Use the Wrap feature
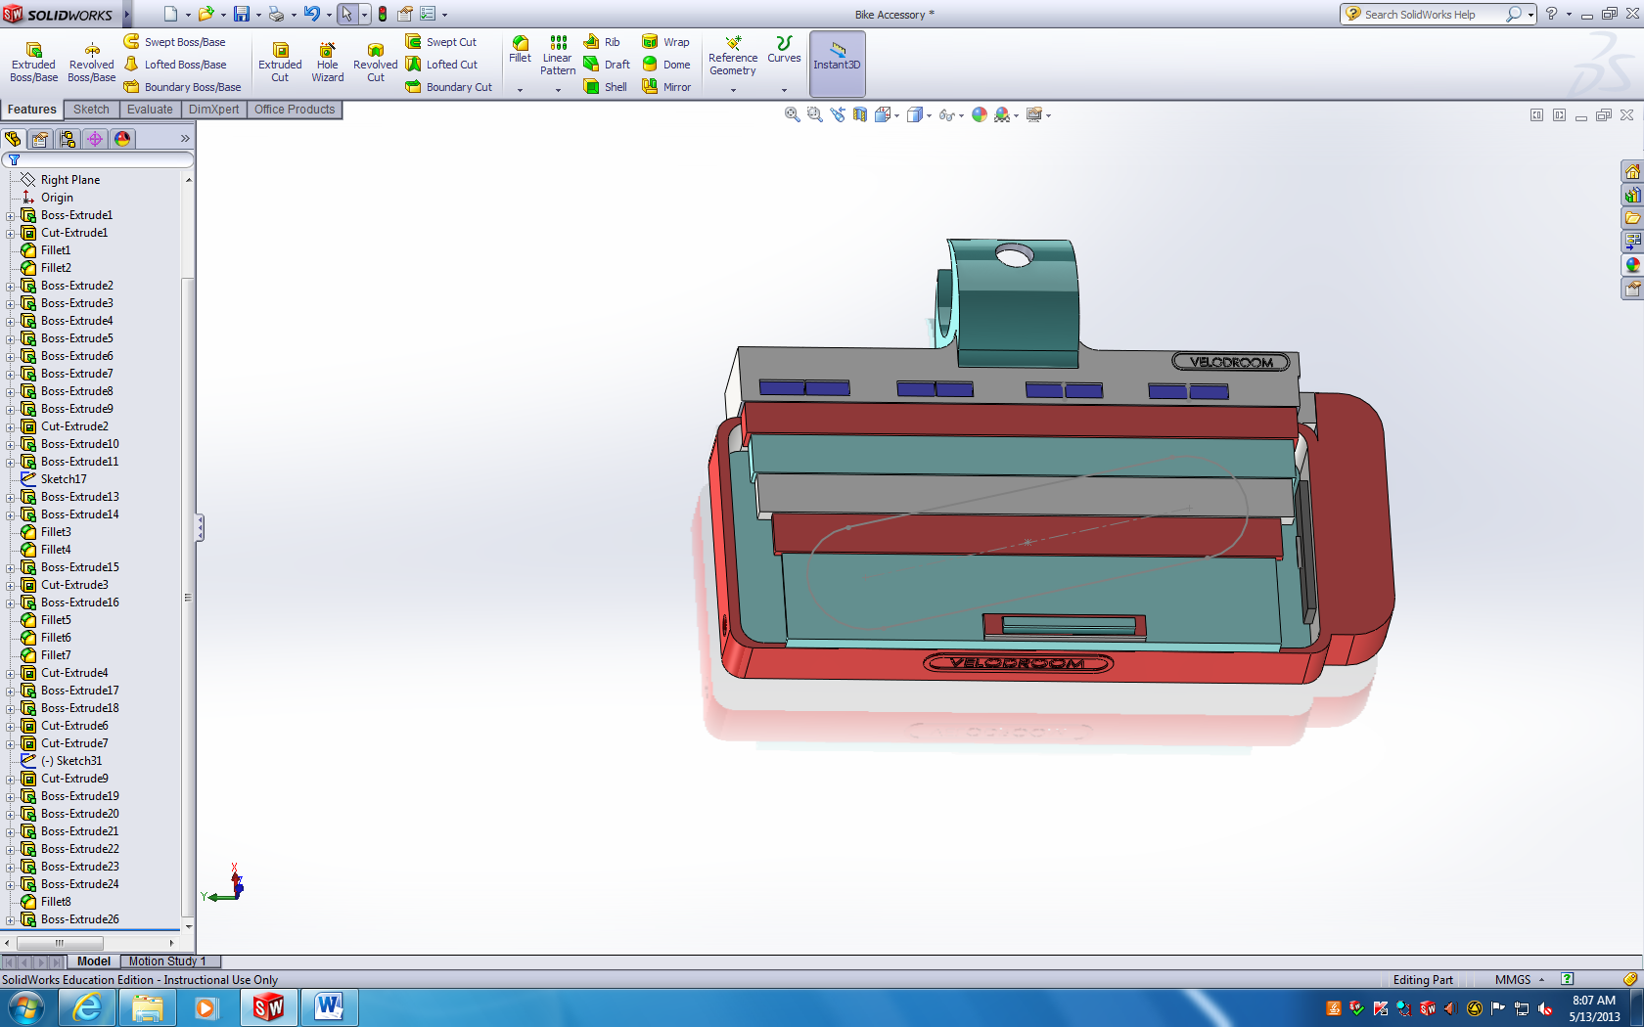1644x1027 pixels. pyautogui.click(x=665, y=42)
